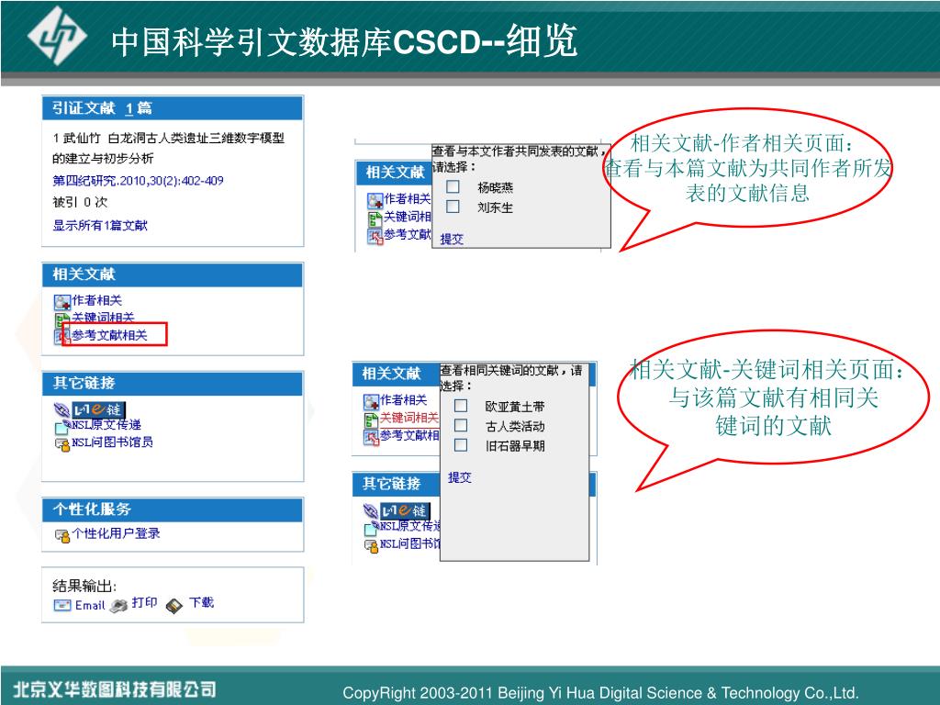
Task: Click the download icon for 下载
Action: click(x=173, y=606)
